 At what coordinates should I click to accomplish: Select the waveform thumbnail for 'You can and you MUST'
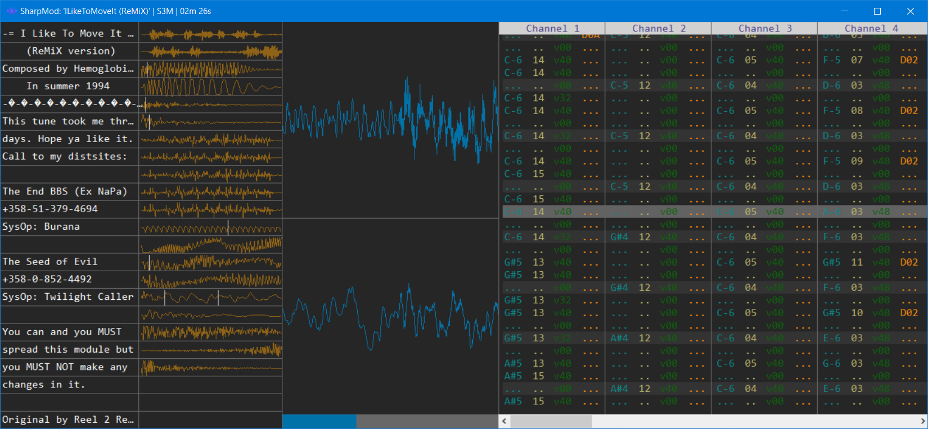(x=210, y=332)
